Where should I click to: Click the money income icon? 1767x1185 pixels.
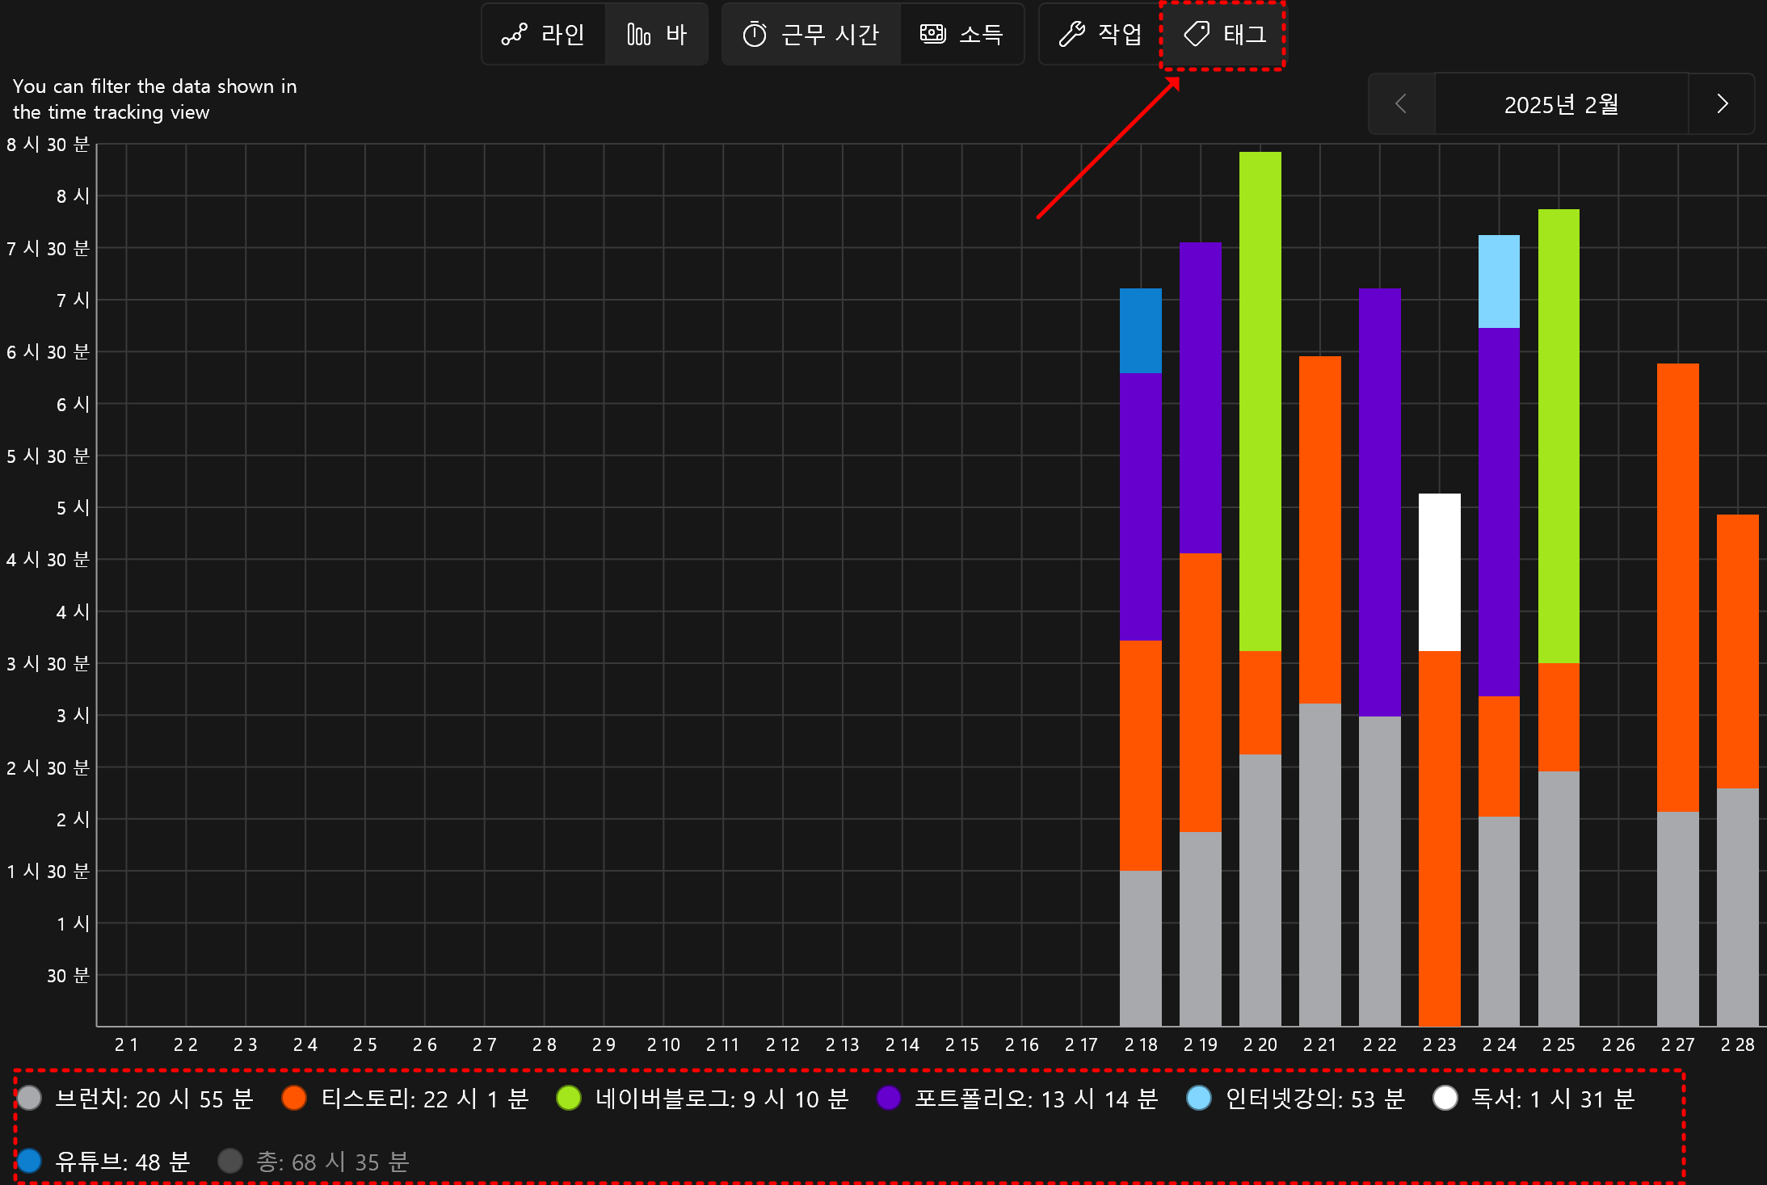click(933, 34)
